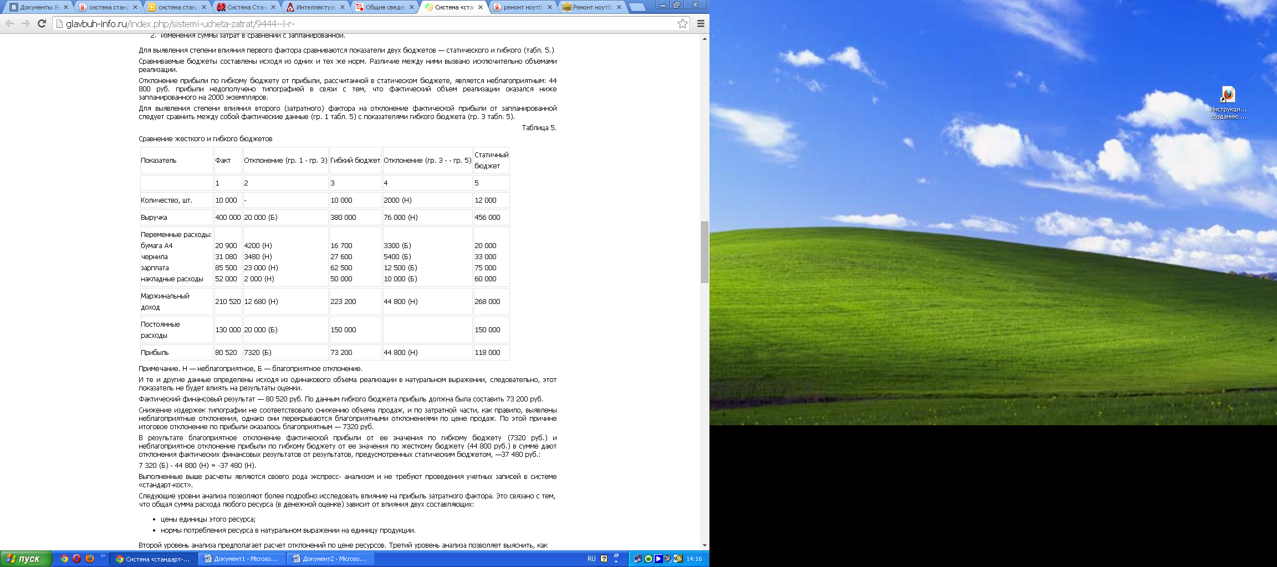Viewport: 1277px width, 567px height.
Task: Open the language bar options arrow
Action: pyautogui.click(x=616, y=561)
